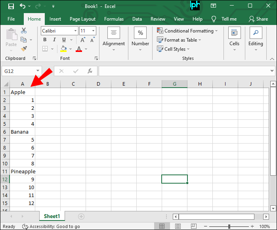
Task: Toggle Italic formatting
Action: point(54,40)
